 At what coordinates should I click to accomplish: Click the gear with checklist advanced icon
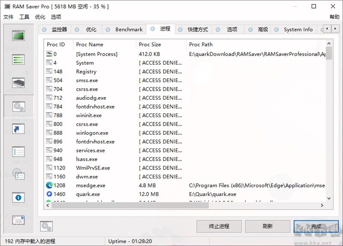(18, 174)
